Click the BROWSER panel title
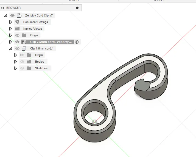The width and height of the screenshot is (196, 157). click(x=13, y=8)
